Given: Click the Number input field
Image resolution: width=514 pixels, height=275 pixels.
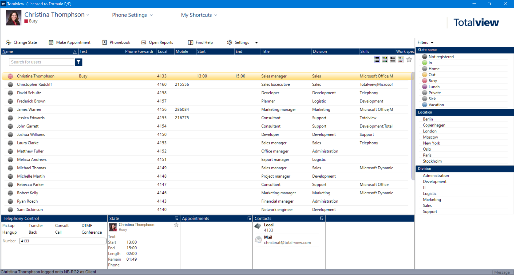Looking at the screenshot, I should pyautogui.click(x=63, y=241).
